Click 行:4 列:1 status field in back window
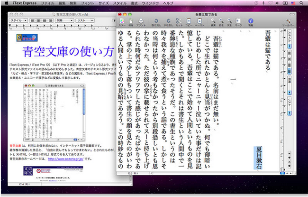 tap(25, 184)
